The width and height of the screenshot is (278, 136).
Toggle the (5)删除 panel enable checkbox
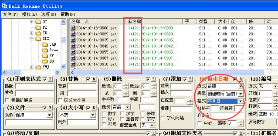pyautogui.click(x=148, y=79)
